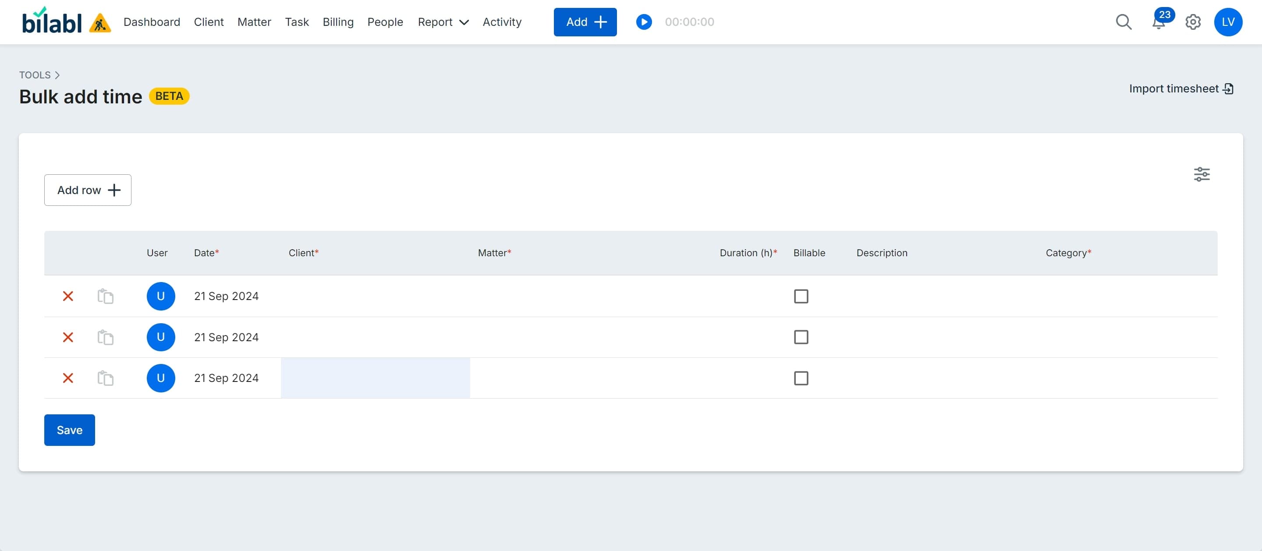Expand the Report dropdown menu

pos(443,22)
